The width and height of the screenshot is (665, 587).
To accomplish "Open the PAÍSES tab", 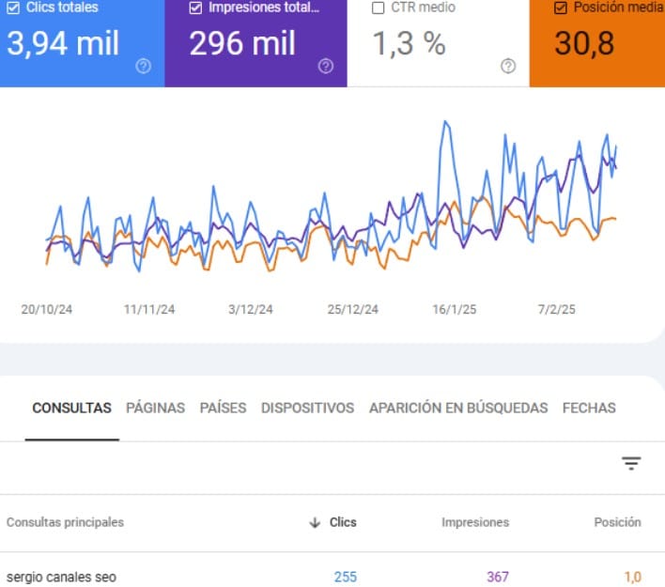I will [223, 408].
